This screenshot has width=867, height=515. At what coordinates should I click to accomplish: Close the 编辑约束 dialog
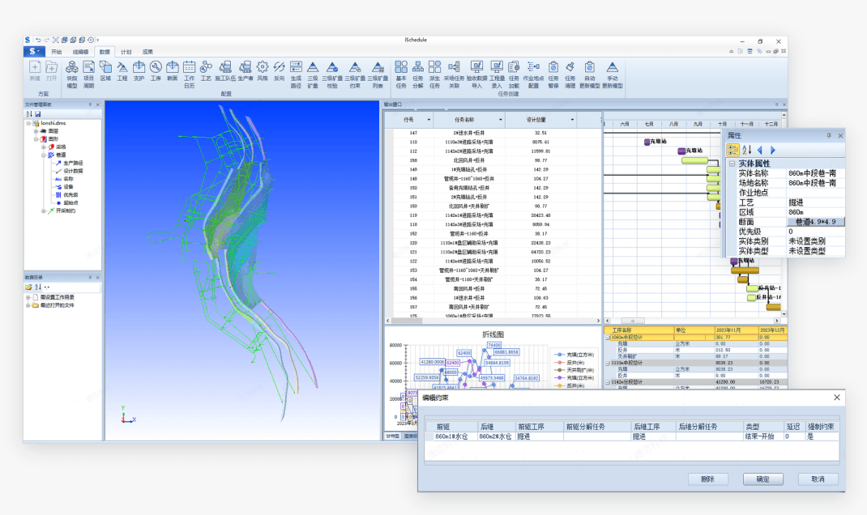tap(836, 398)
